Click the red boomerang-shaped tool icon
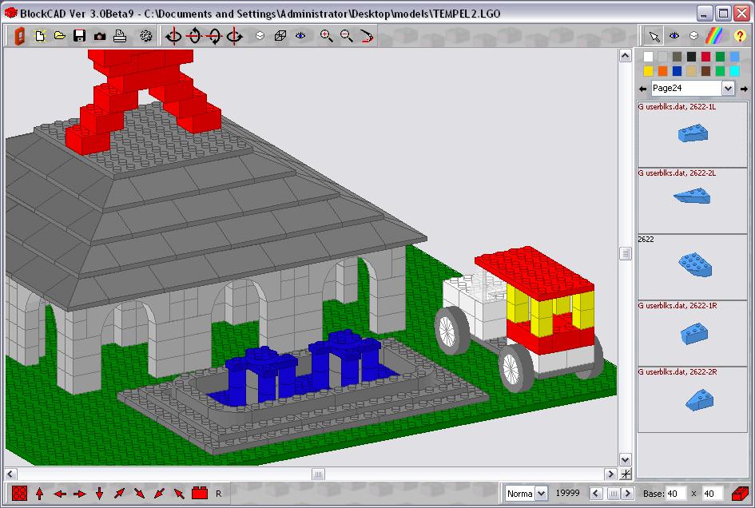 pos(367,36)
